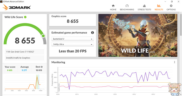Click the green score gauge knob
The image size is (182, 96).
pyautogui.click(x=43, y=36)
